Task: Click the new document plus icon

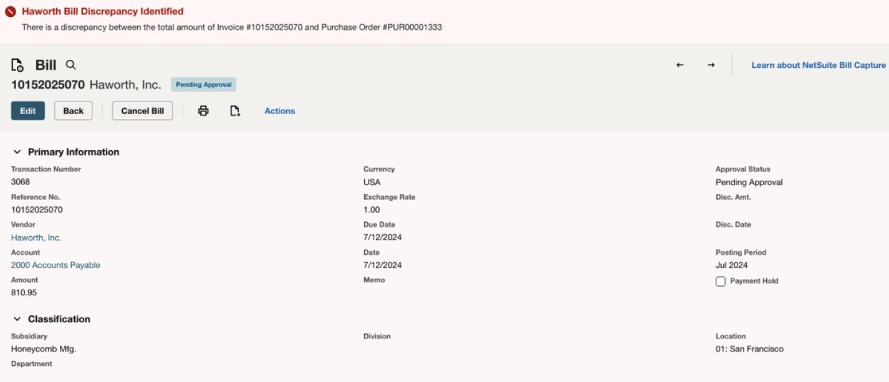Action: 235,111
